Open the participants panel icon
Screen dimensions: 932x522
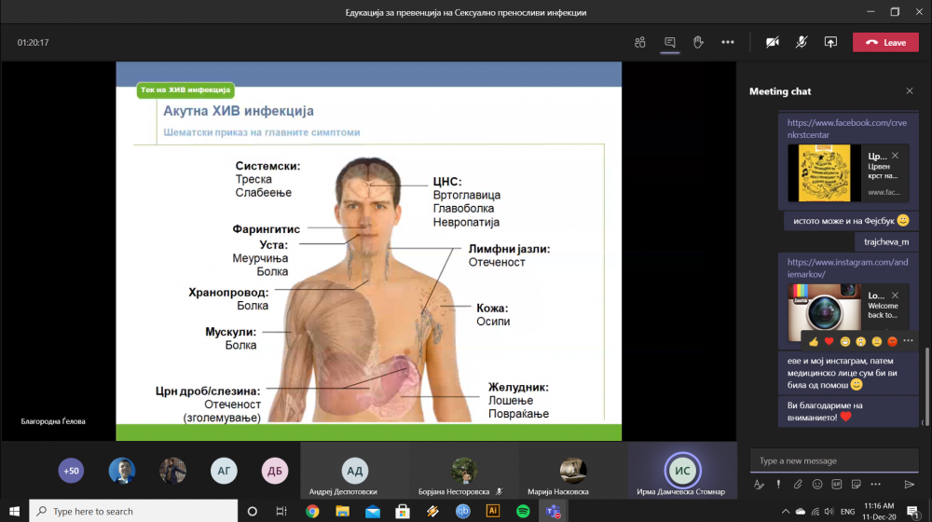639,42
